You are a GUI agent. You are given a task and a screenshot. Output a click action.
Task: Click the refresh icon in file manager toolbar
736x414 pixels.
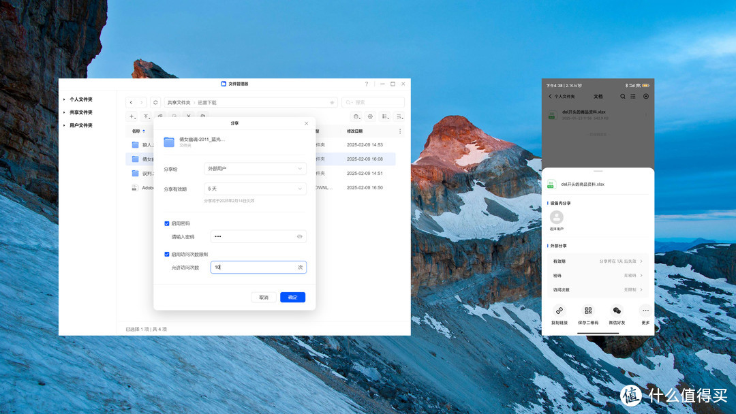coord(155,103)
